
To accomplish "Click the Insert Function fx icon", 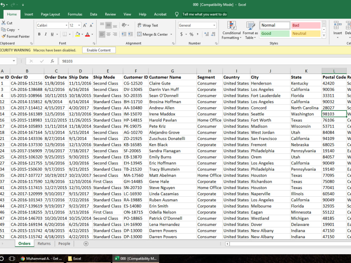I will coord(52,61).
